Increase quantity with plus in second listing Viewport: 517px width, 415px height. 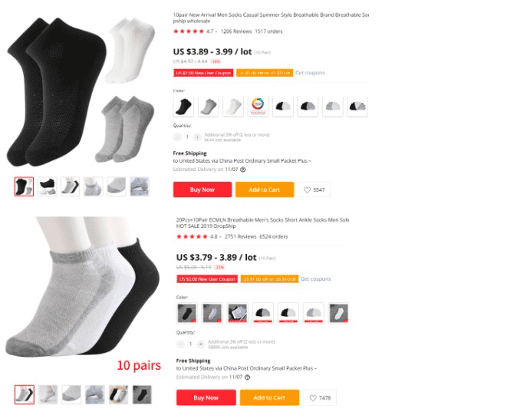[x=201, y=344]
